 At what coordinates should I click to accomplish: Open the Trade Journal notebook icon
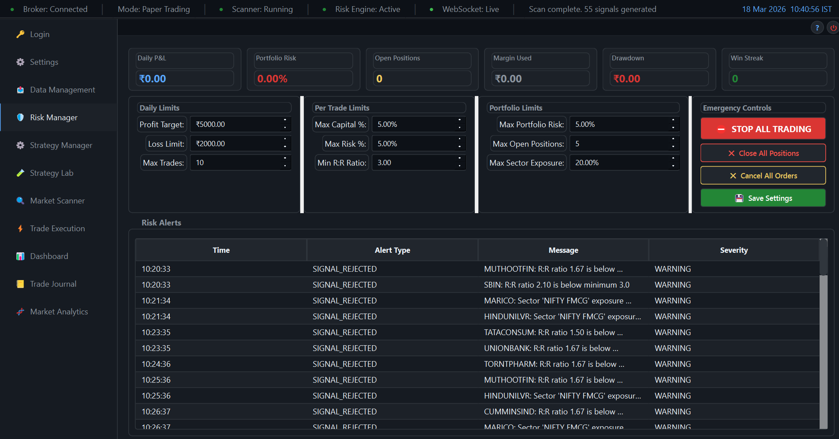click(x=20, y=284)
